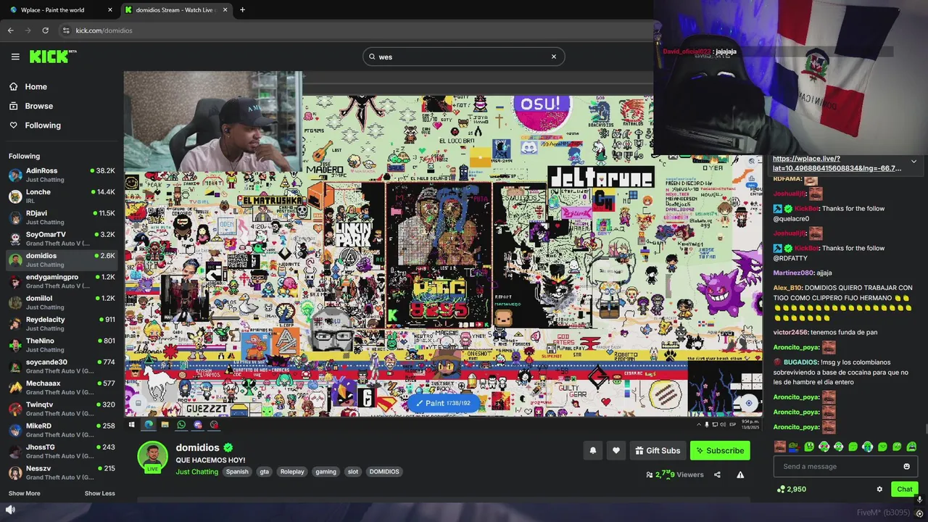The width and height of the screenshot is (928, 522).
Task: Toggle stream notifications bell
Action: point(592,450)
